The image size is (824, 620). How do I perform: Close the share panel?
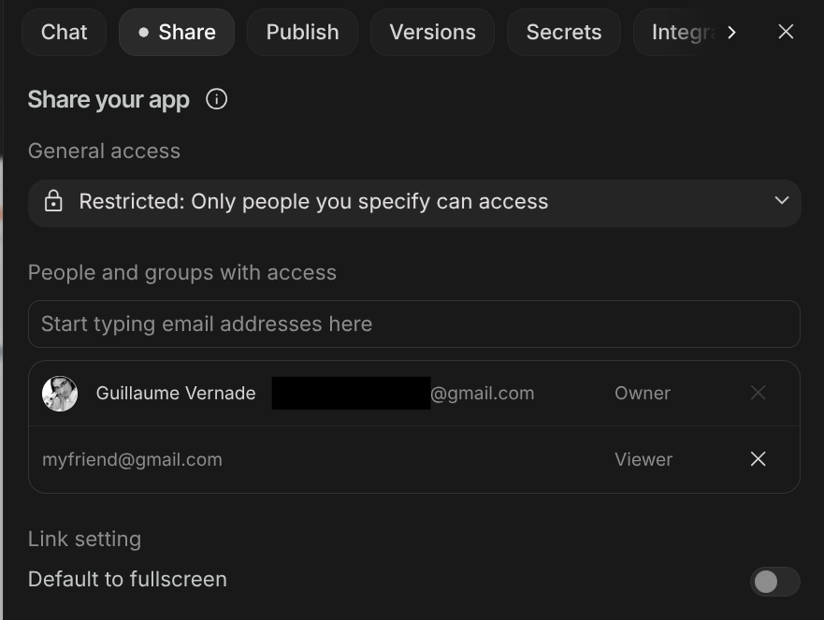click(786, 32)
